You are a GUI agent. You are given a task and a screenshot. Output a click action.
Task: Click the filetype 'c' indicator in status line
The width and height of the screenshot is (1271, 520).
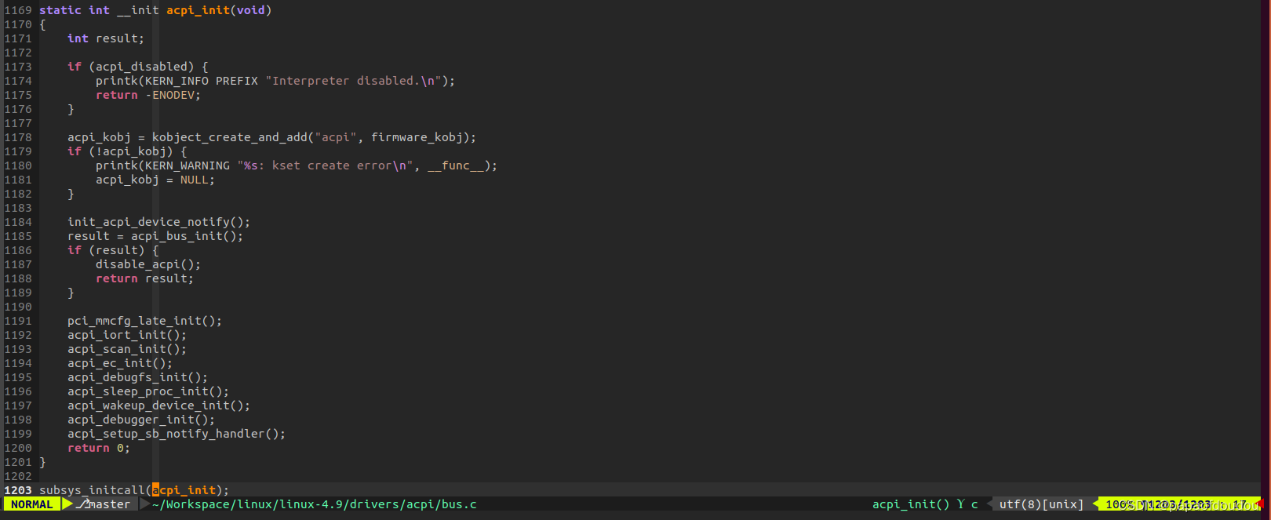click(974, 504)
